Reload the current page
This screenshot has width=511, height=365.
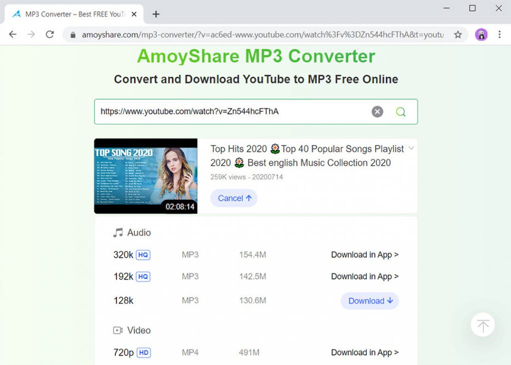coord(50,34)
